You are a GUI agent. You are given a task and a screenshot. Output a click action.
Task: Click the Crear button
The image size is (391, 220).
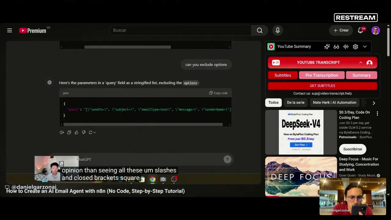[341, 30]
